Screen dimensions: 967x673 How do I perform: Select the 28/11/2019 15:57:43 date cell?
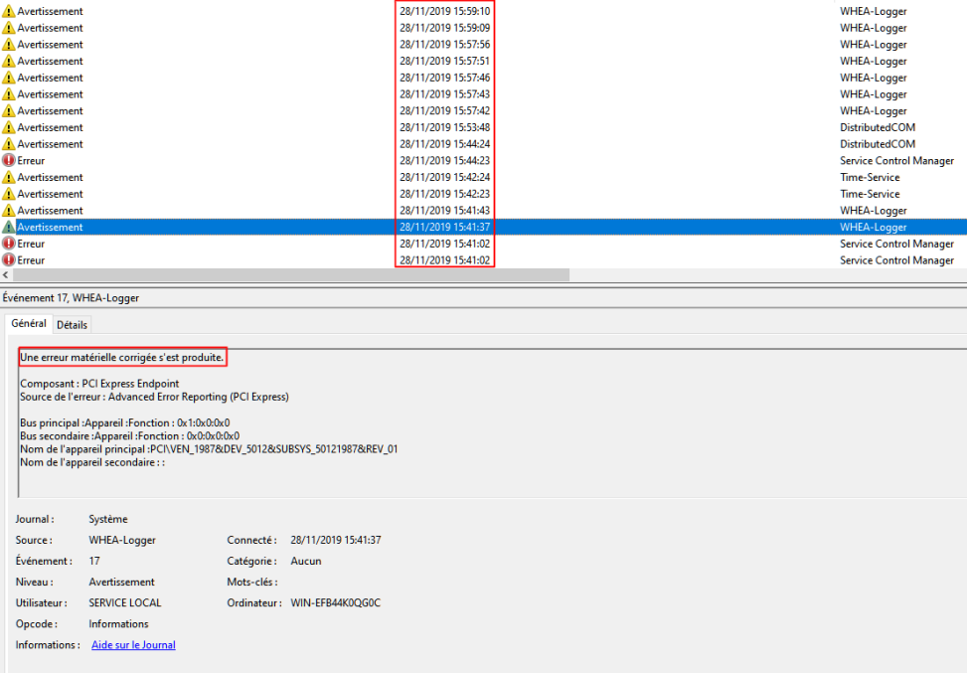point(444,94)
